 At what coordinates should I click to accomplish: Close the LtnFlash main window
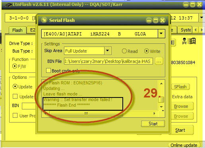199,5
